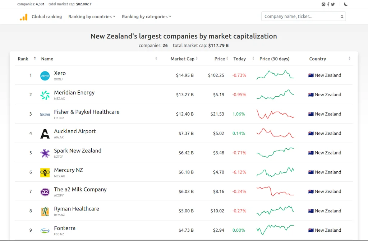Expand the Ranking by categories dropdown
Viewport: 368px width, 241px height.
tap(146, 17)
